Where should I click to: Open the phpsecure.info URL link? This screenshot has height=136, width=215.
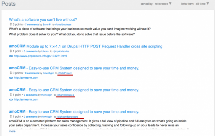40,56
